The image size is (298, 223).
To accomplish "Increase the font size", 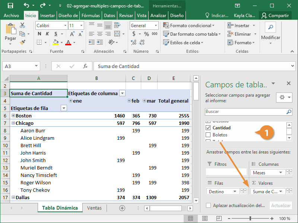I will point(72,34).
